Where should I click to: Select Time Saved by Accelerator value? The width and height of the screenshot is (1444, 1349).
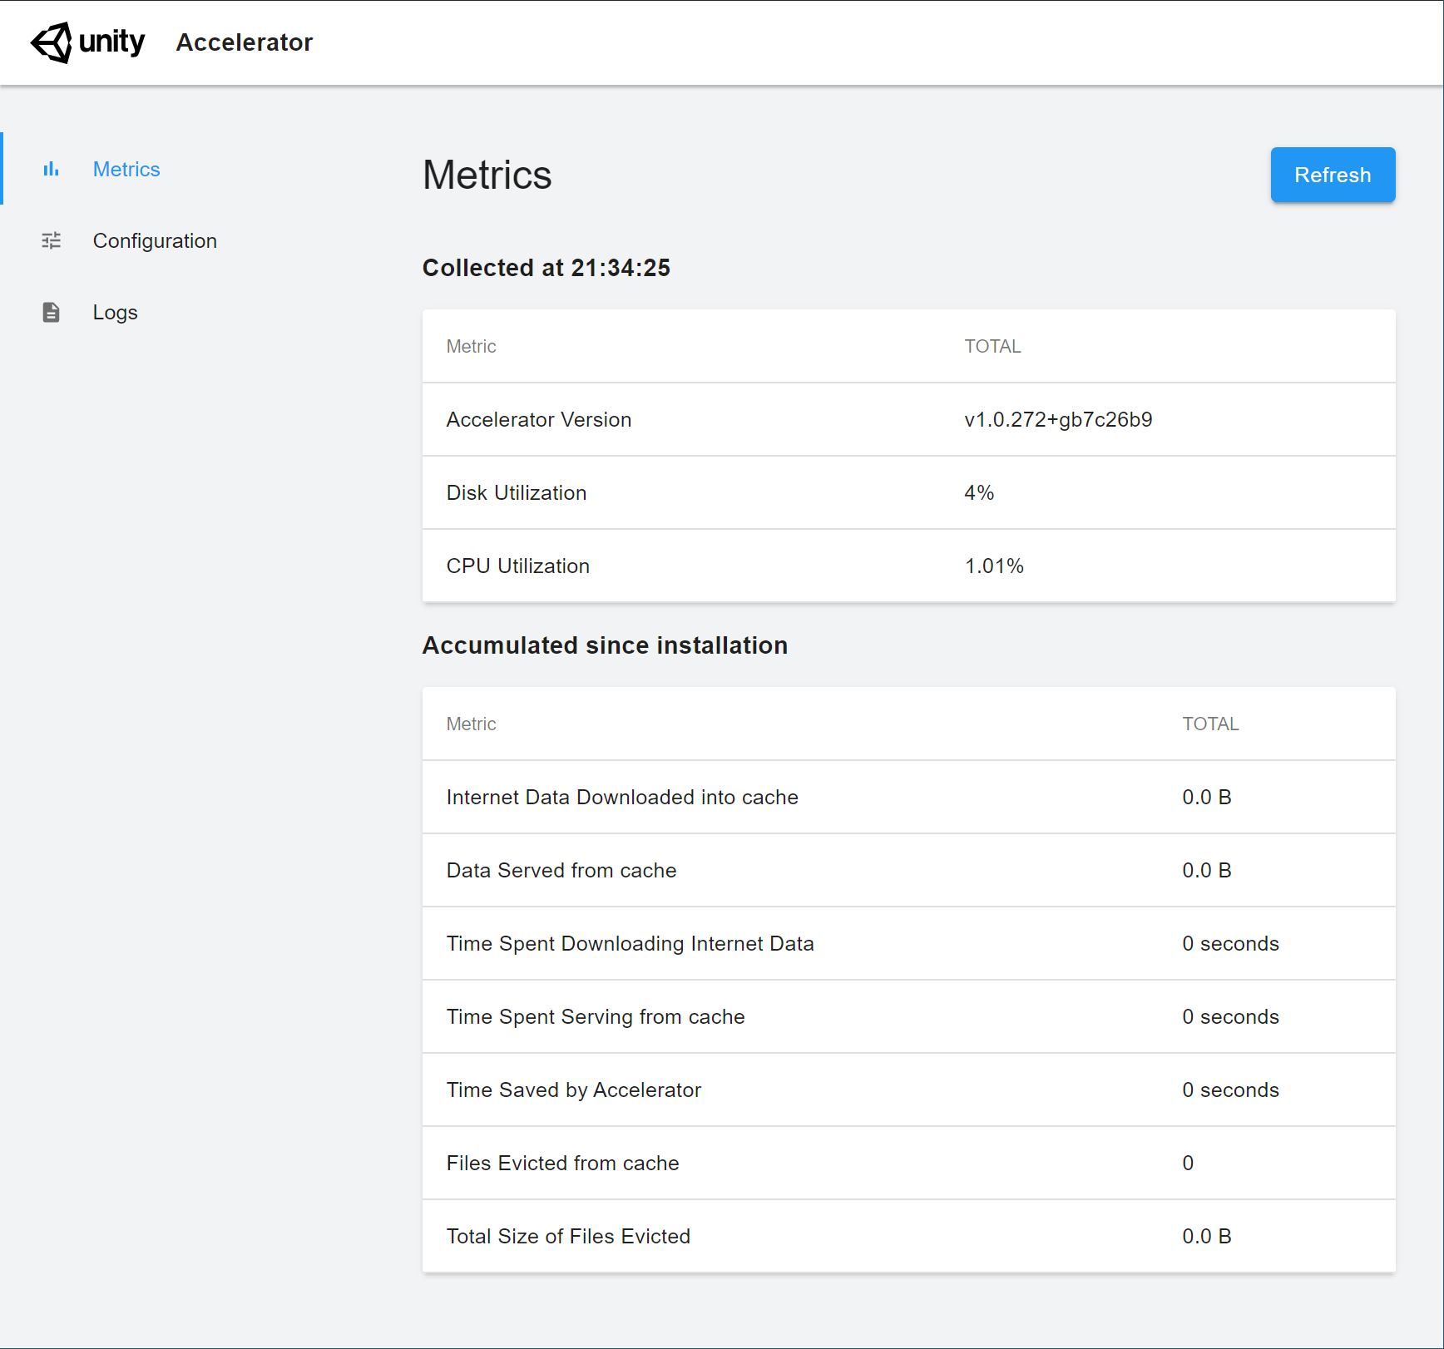pos(1231,1090)
